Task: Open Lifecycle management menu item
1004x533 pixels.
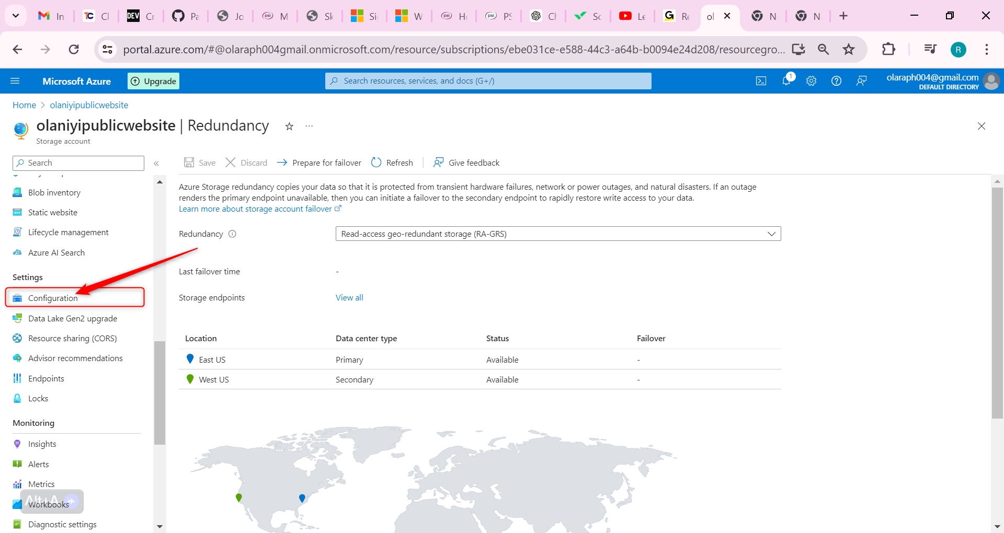Action: 68,233
